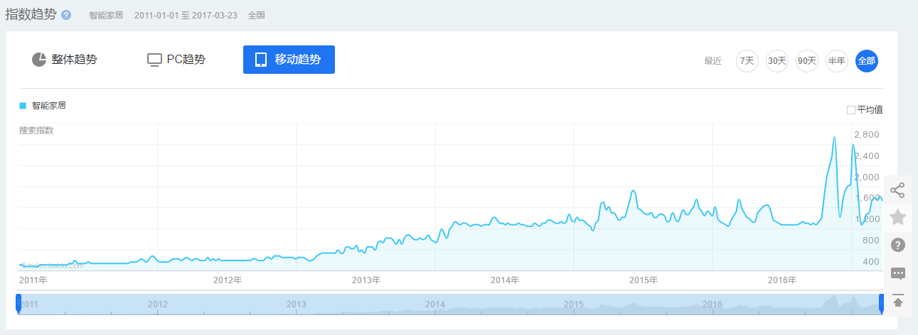Open the feedback chat bubble icon

897,273
